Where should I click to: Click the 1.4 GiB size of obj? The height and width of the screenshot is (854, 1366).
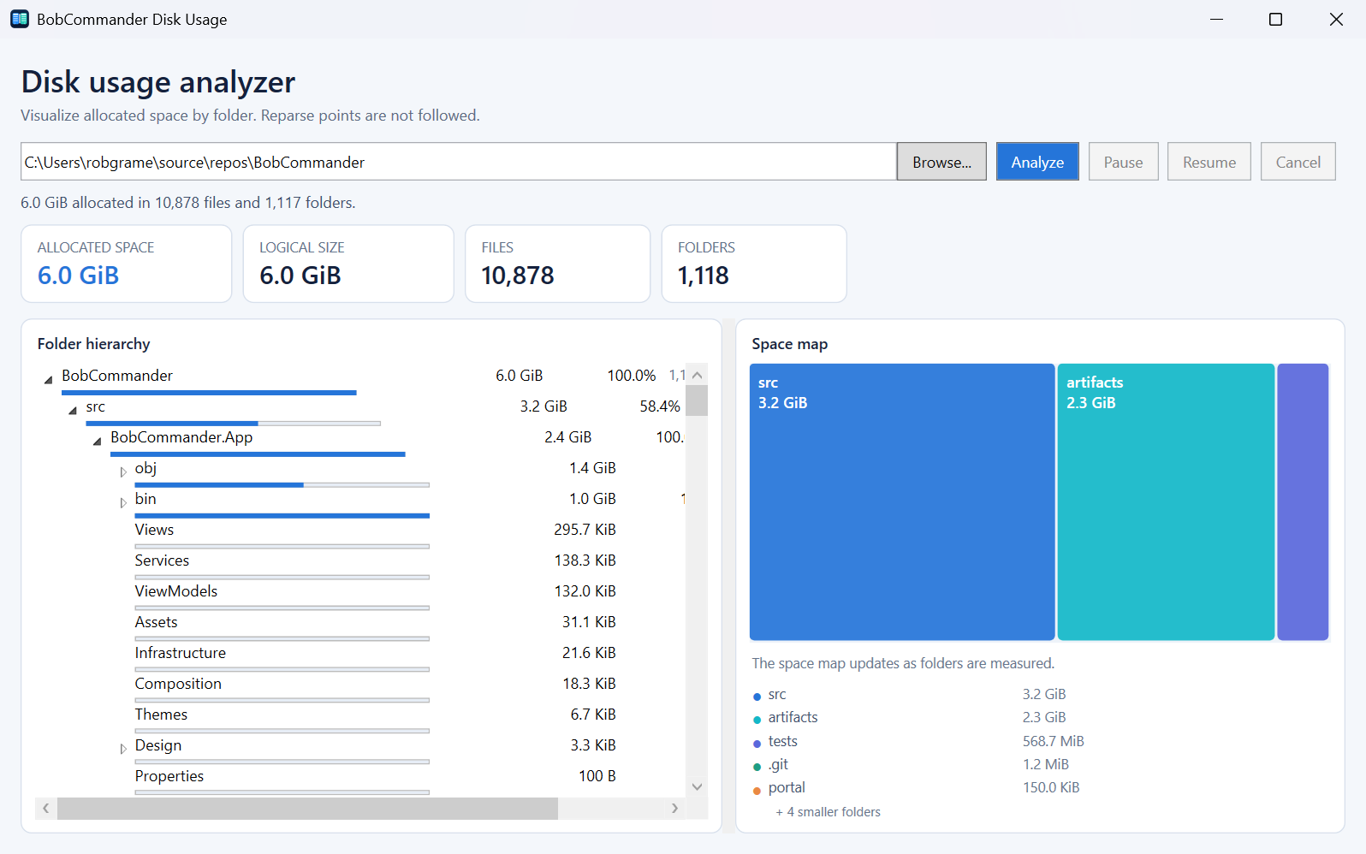click(x=592, y=468)
